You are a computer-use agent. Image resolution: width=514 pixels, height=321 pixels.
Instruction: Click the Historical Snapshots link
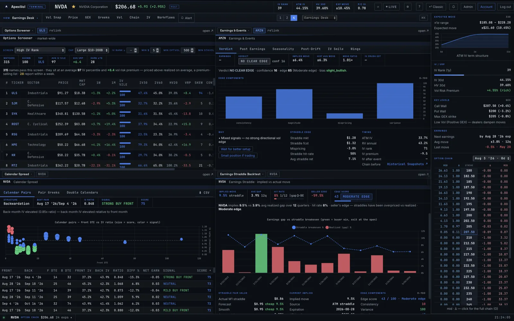click(x=407, y=164)
